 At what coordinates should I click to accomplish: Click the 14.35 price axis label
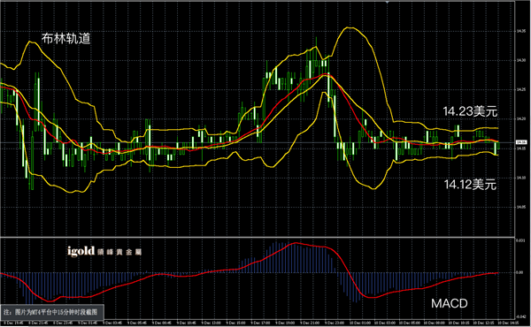click(520, 31)
